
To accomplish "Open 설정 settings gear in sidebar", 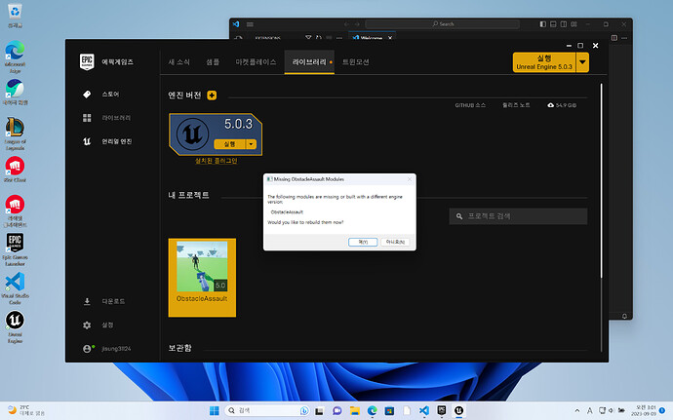I will [87, 325].
